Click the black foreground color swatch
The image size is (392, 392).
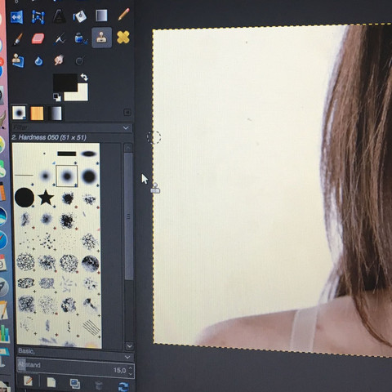(x=65, y=82)
